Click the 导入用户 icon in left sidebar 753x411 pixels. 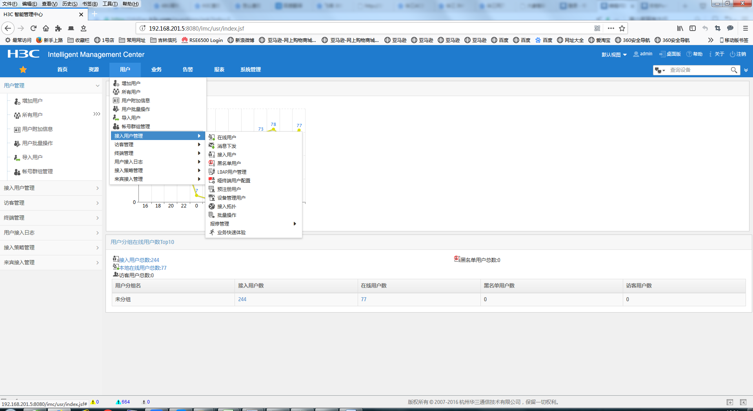(17, 158)
